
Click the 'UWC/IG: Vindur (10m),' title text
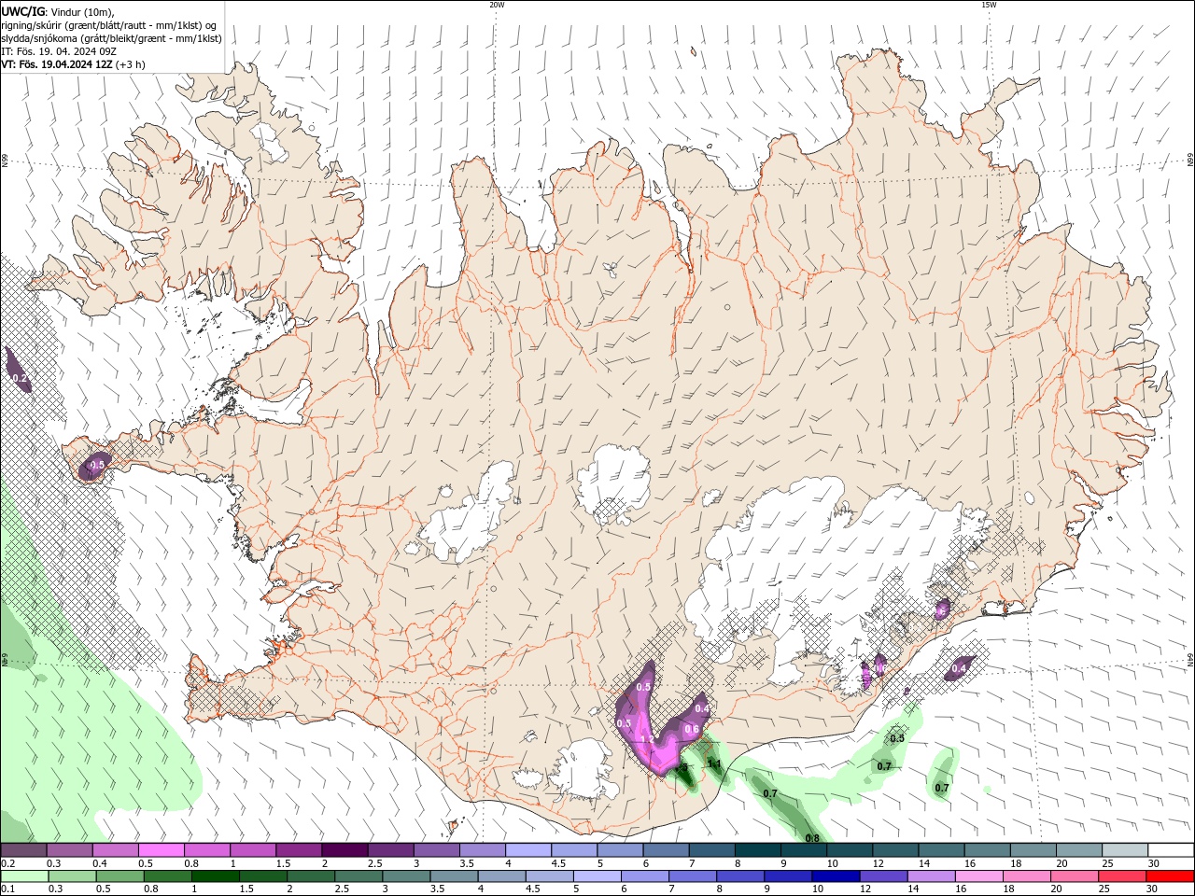[58, 11]
